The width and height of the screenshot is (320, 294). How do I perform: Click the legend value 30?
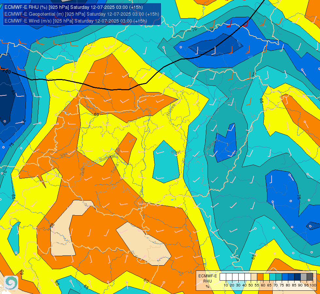[x=238, y=285]
